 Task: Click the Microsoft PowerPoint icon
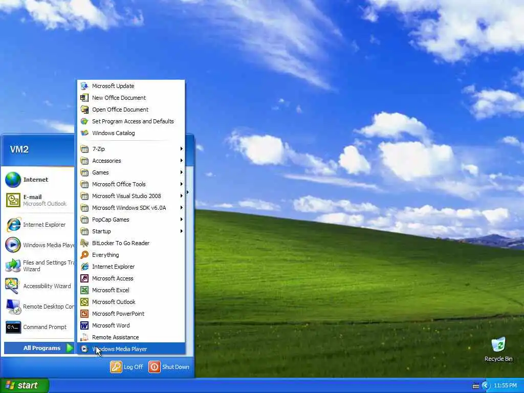[x=84, y=314]
